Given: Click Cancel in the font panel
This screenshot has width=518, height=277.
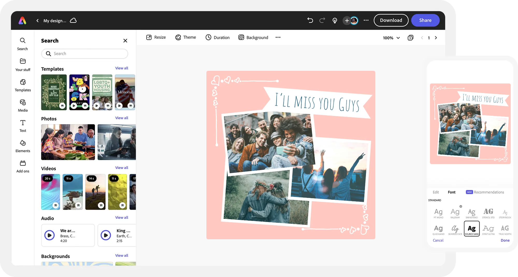Looking at the screenshot, I should (438, 240).
